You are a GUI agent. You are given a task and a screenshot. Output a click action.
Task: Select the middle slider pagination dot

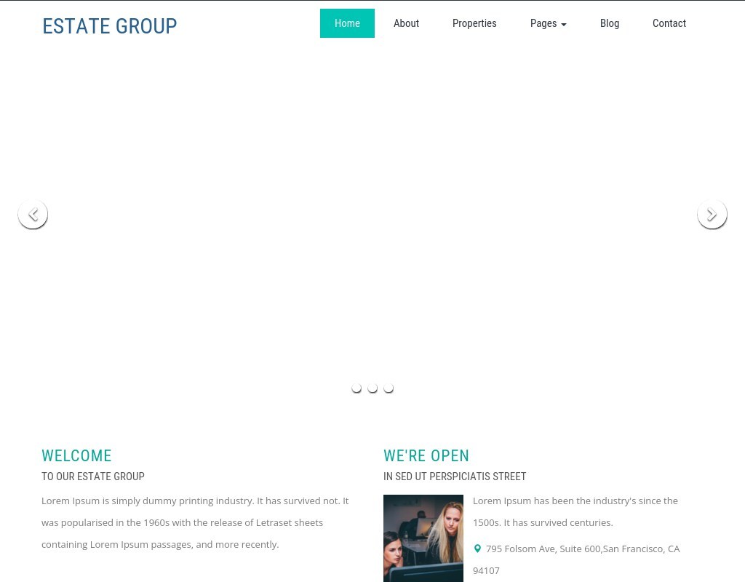pos(372,388)
